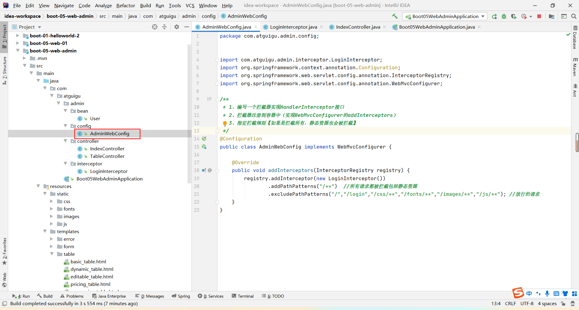Switch to the LoginInterceptor.java tab
This screenshot has height=310, width=579.
pyautogui.click(x=293, y=27)
